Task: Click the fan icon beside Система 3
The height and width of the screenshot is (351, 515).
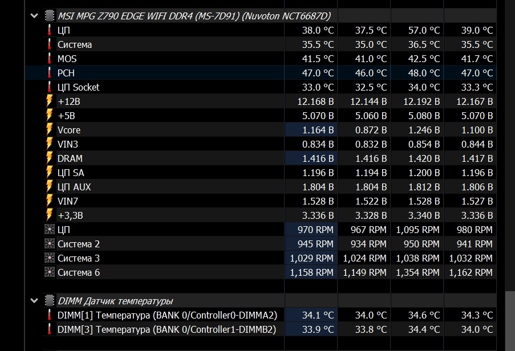Action: 49,258
